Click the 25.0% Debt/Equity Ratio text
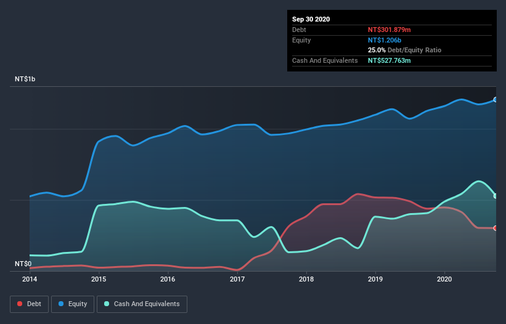This screenshot has width=506, height=324. (404, 50)
